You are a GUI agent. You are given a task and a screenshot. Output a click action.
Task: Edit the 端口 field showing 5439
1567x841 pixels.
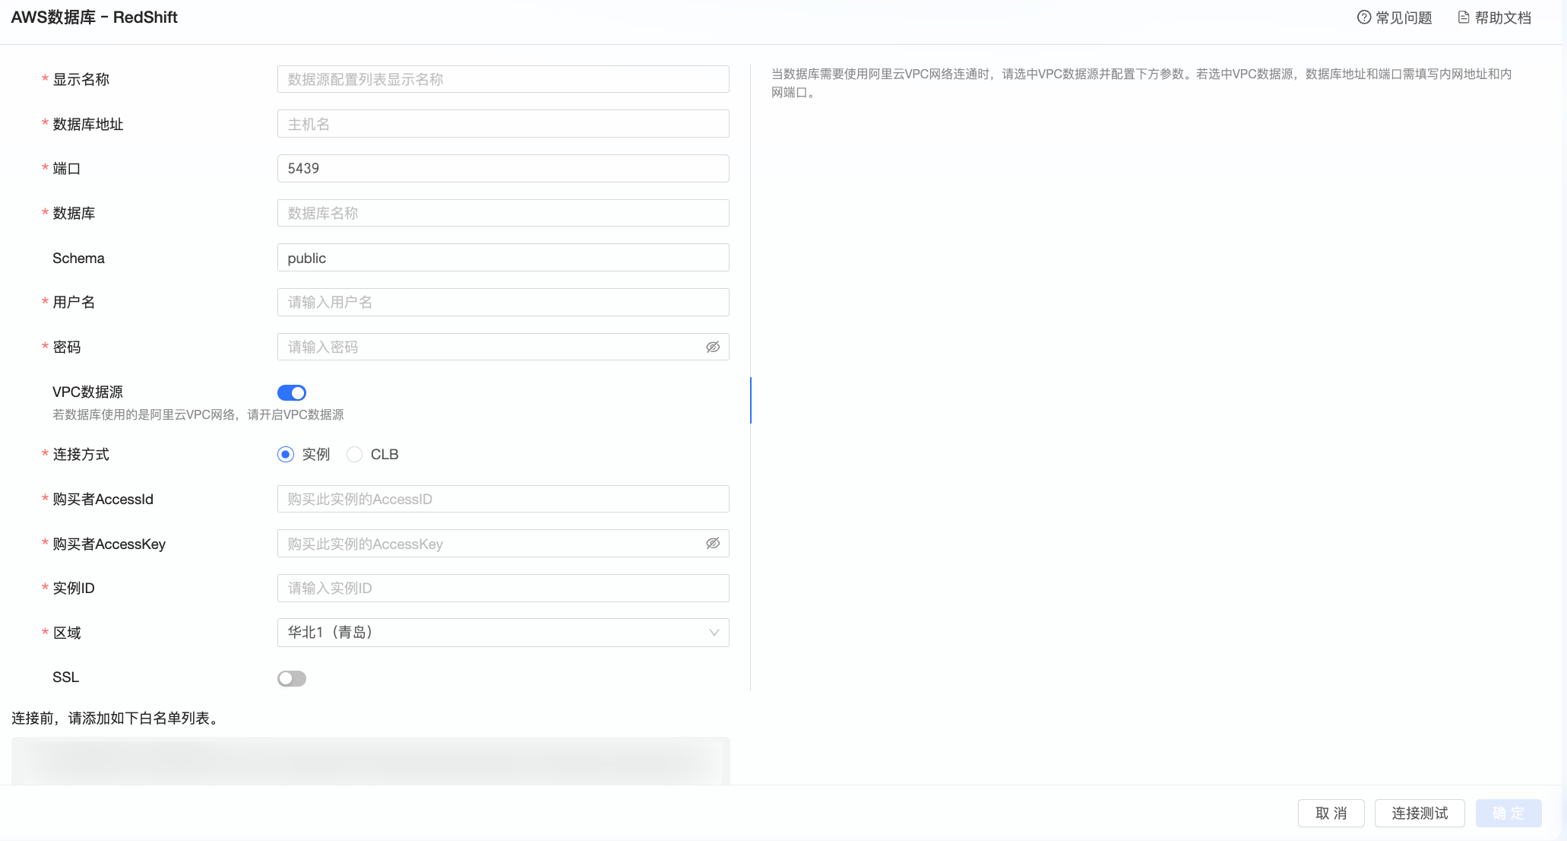(503, 168)
